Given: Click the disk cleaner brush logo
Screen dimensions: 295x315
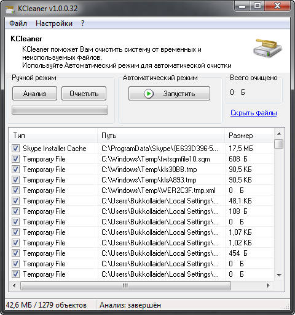Looking at the screenshot, I should (267, 48).
